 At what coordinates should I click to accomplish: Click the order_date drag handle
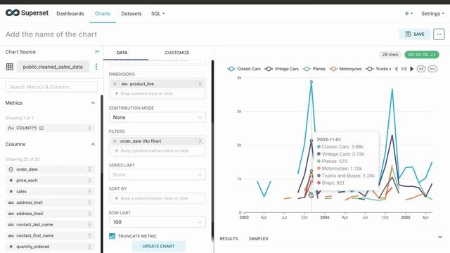tap(89, 169)
